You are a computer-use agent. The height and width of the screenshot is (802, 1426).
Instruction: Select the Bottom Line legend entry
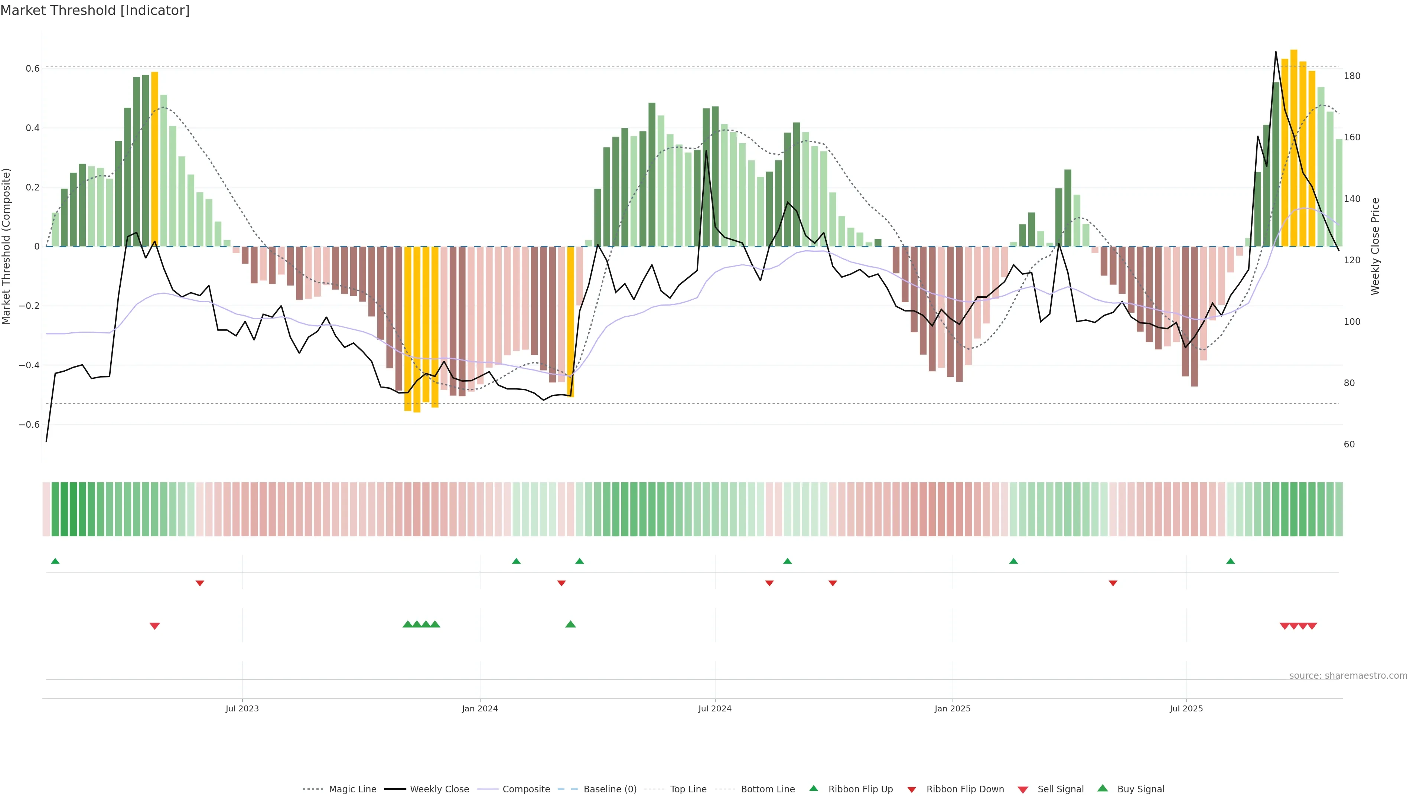point(767,789)
